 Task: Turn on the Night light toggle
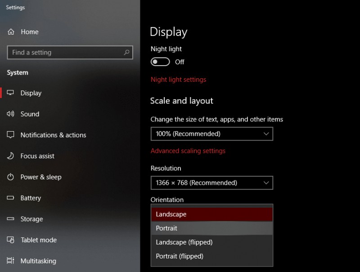(160, 62)
